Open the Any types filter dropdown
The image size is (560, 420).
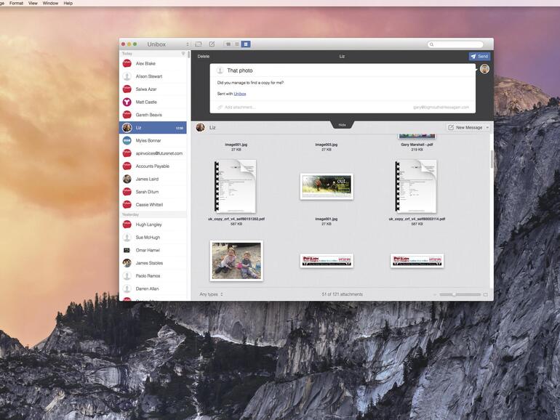click(x=211, y=294)
